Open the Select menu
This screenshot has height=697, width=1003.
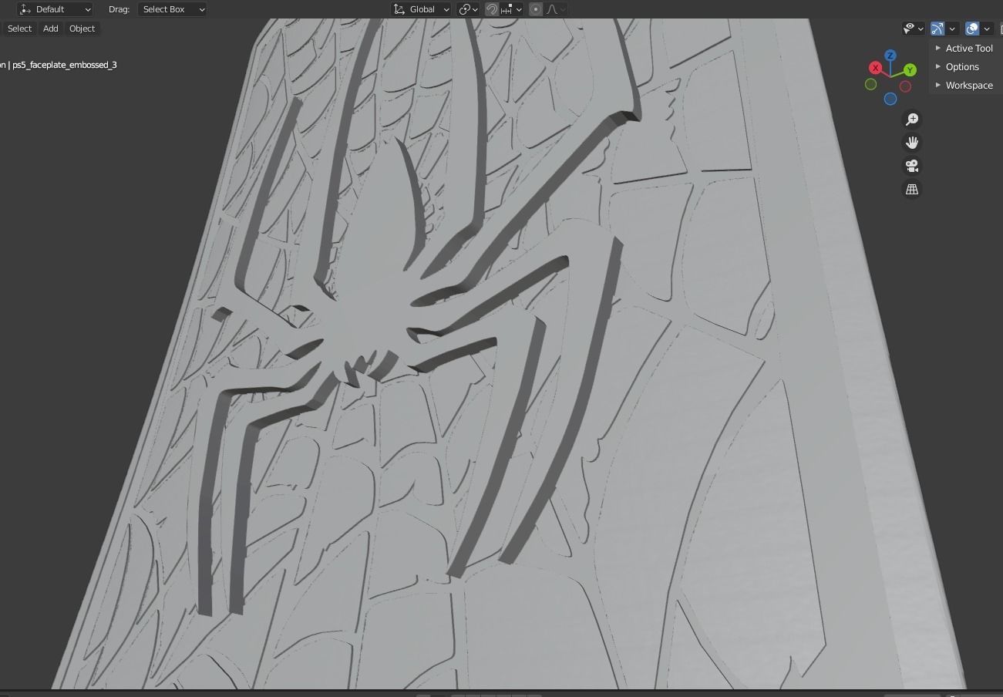click(x=19, y=29)
